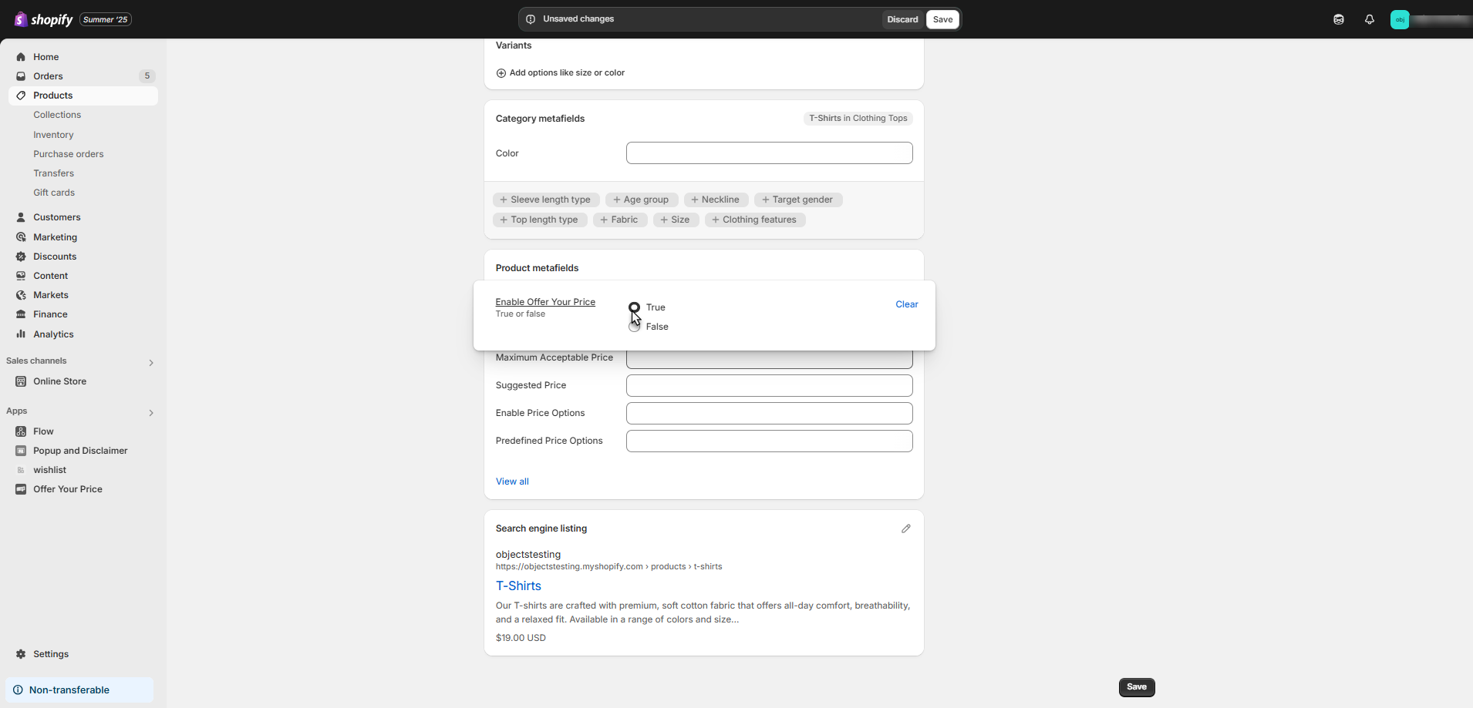Click the Content icon
This screenshot has height=708, width=1473.
[21, 276]
